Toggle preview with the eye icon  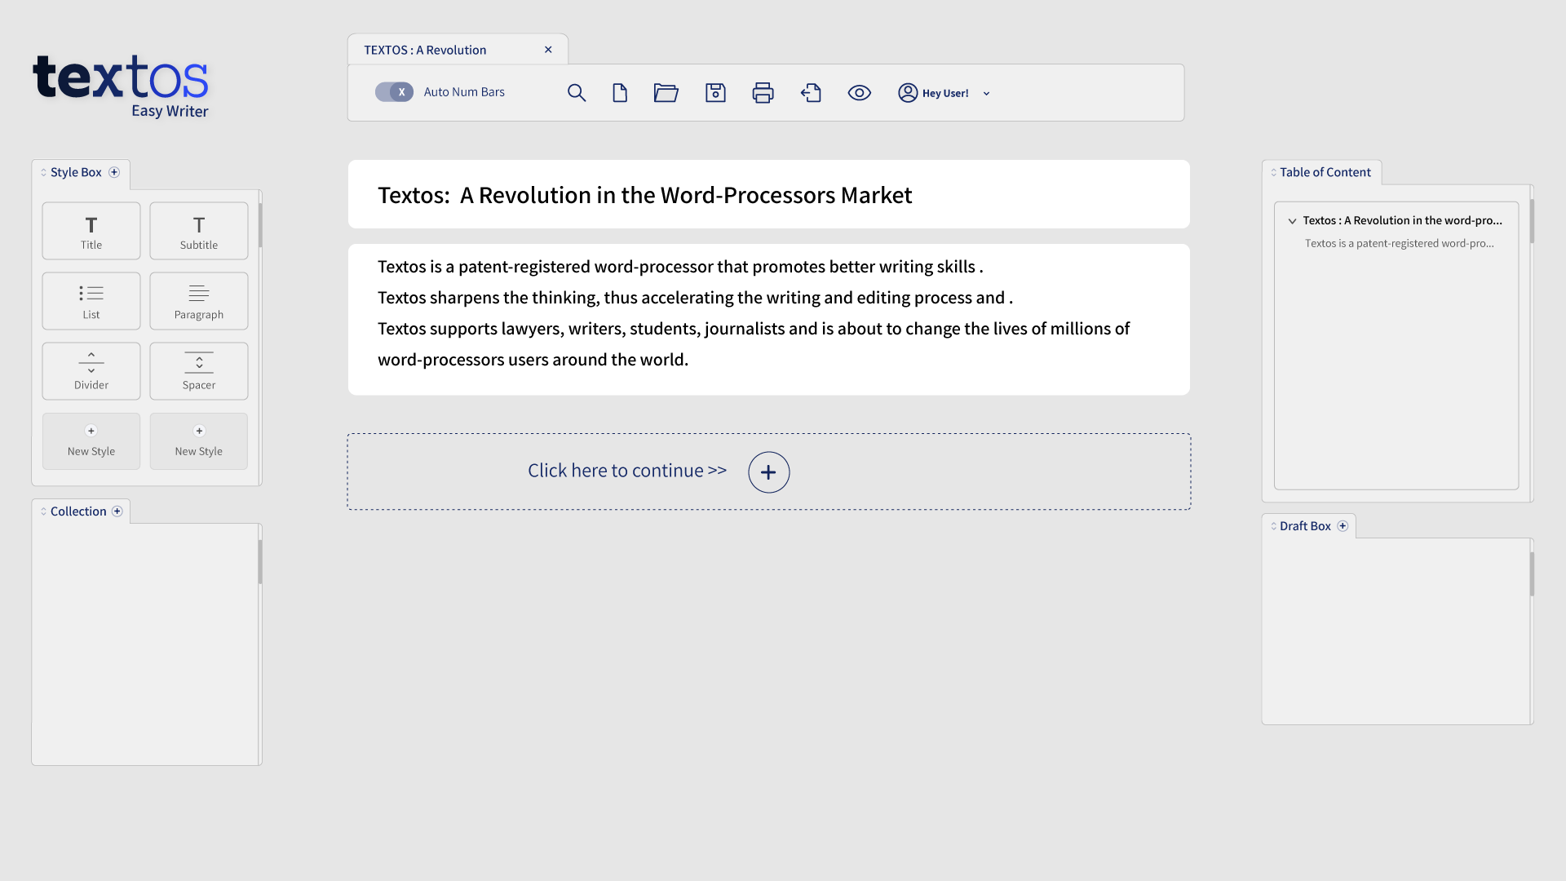click(x=860, y=93)
